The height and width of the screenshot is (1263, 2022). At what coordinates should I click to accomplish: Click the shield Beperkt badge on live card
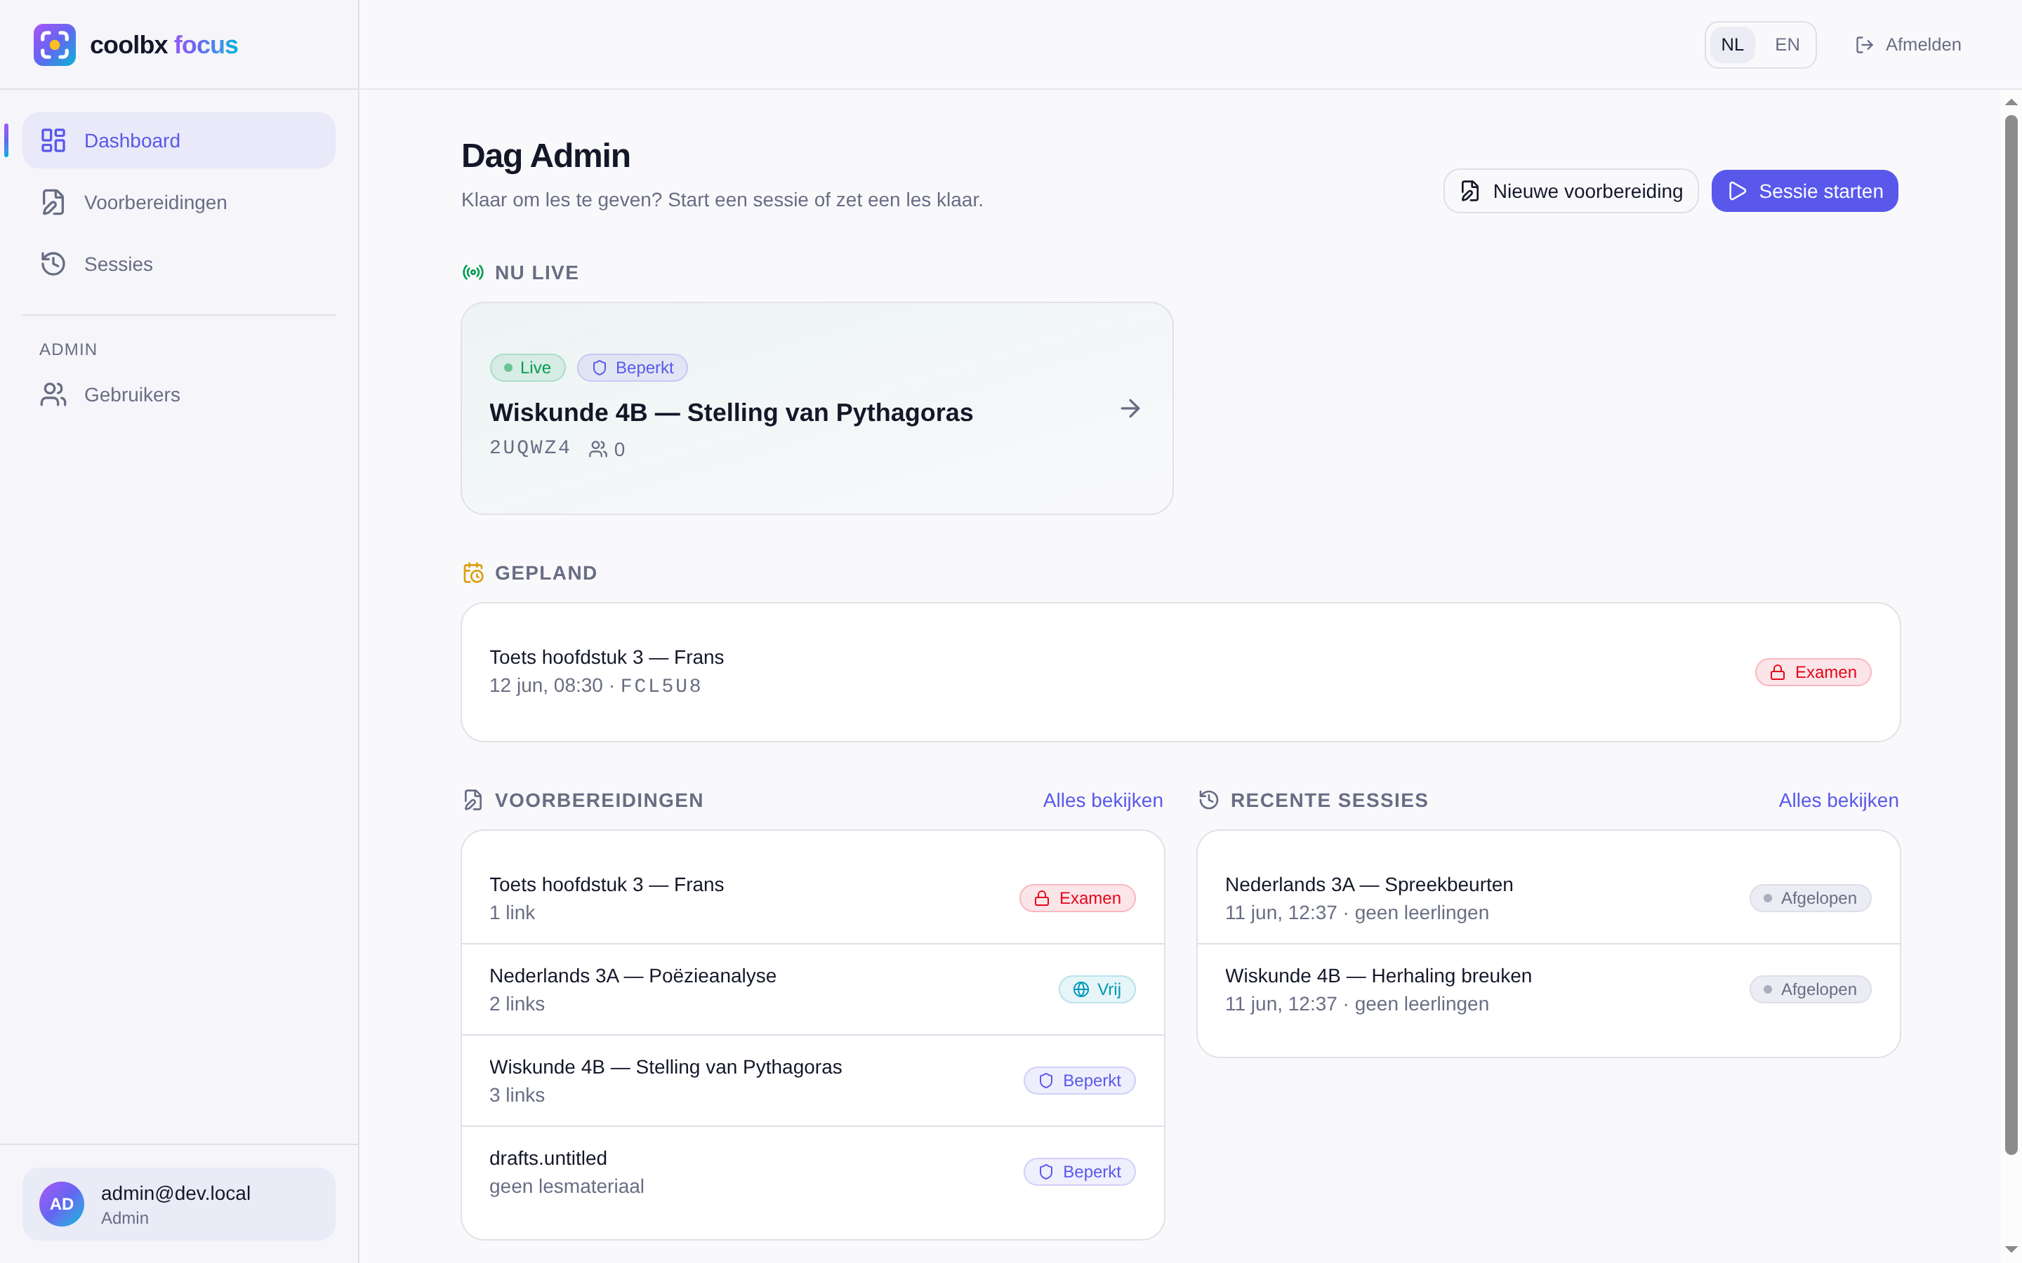[633, 368]
